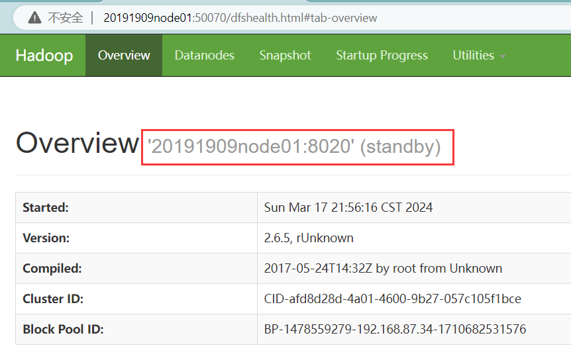The height and width of the screenshot is (364, 571).
Task: Select the 2.6.5, rUnknown value
Action: [309, 238]
